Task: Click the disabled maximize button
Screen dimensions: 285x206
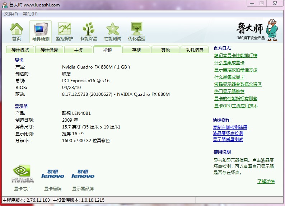Action: click(262, 4)
